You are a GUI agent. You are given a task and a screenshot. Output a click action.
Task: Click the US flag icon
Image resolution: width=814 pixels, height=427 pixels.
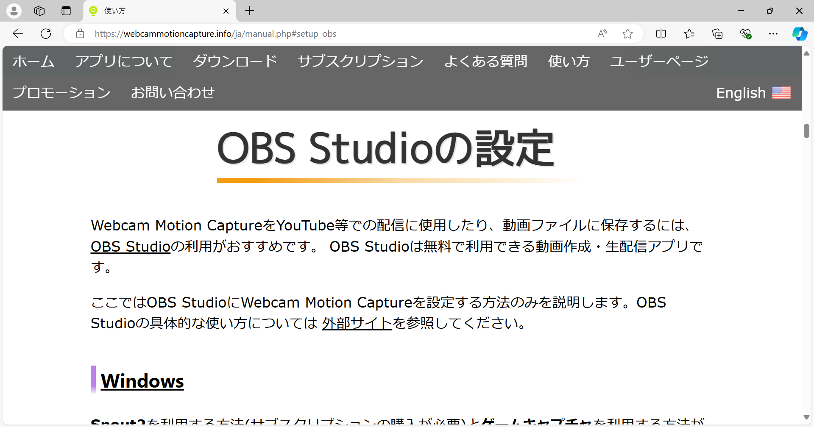781,92
